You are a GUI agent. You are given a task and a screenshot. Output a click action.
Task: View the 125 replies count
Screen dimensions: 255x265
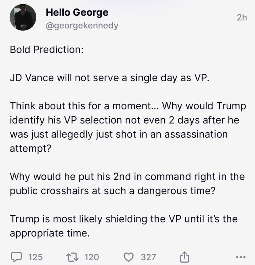pyautogui.click(x=36, y=257)
